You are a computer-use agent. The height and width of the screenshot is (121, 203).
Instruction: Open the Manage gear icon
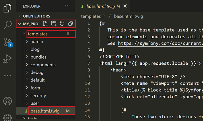tap(8, 117)
